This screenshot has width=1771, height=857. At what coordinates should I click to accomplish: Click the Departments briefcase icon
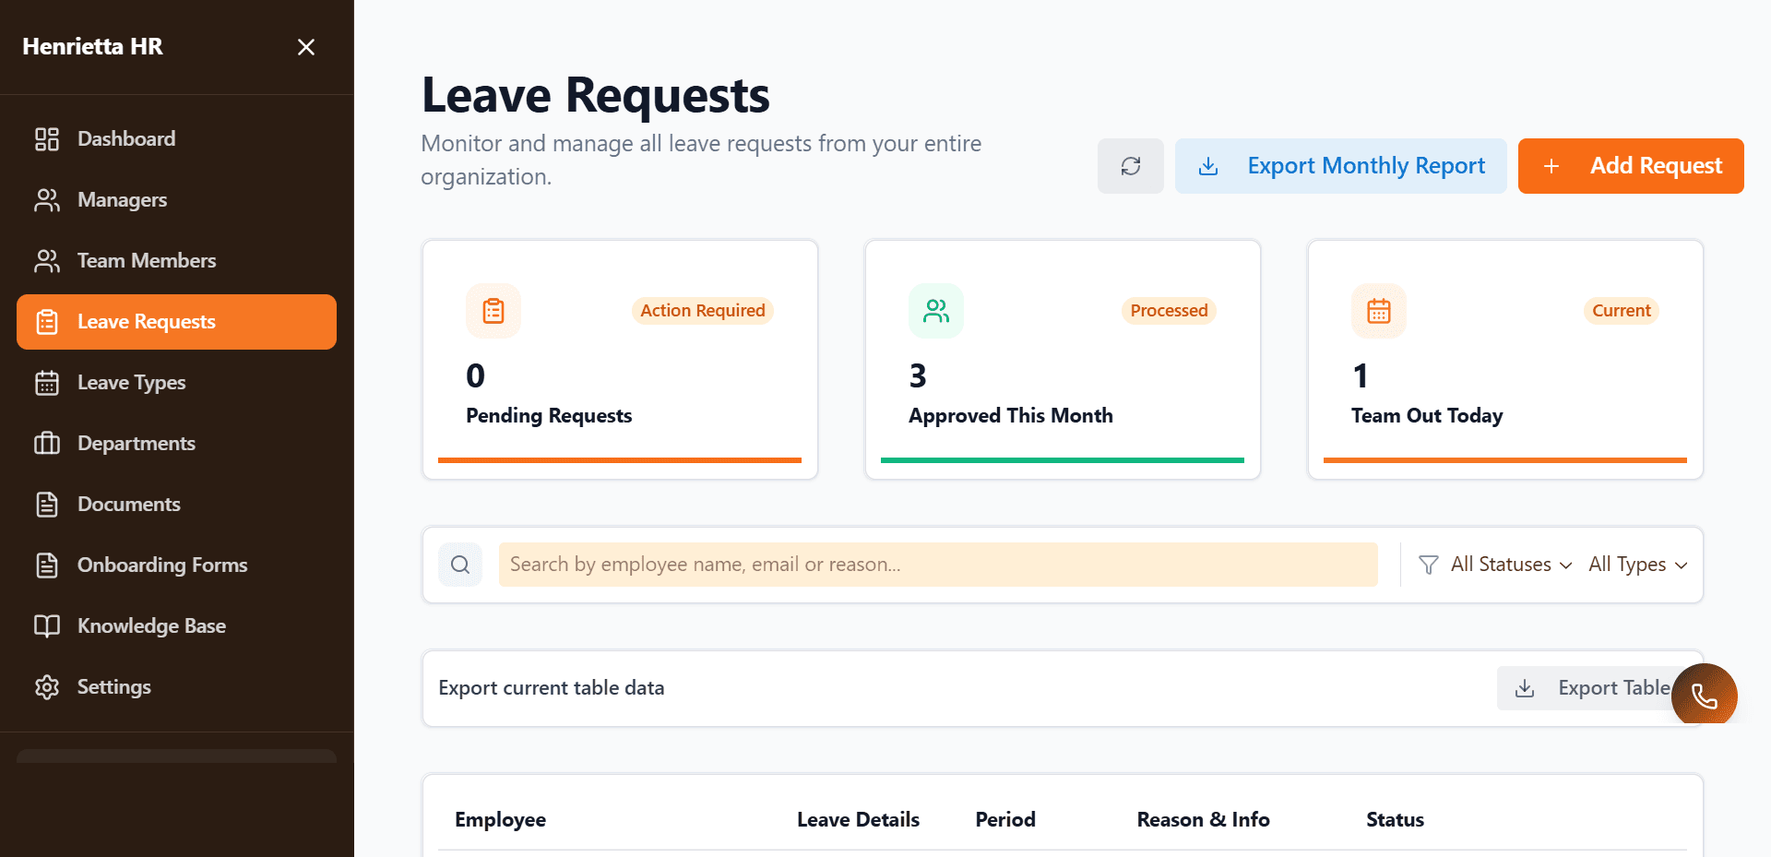(x=47, y=443)
